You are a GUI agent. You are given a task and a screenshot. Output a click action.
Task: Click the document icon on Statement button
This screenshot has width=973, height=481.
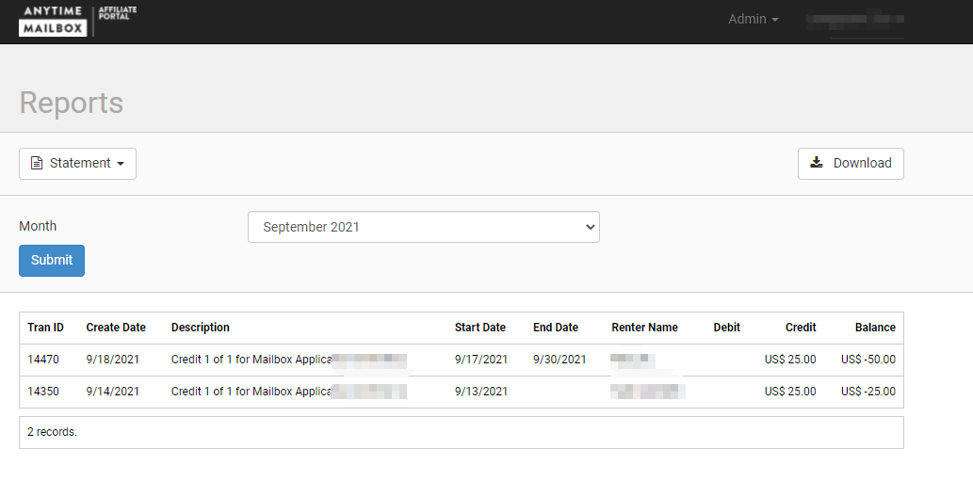pyautogui.click(x=38, y=163)
